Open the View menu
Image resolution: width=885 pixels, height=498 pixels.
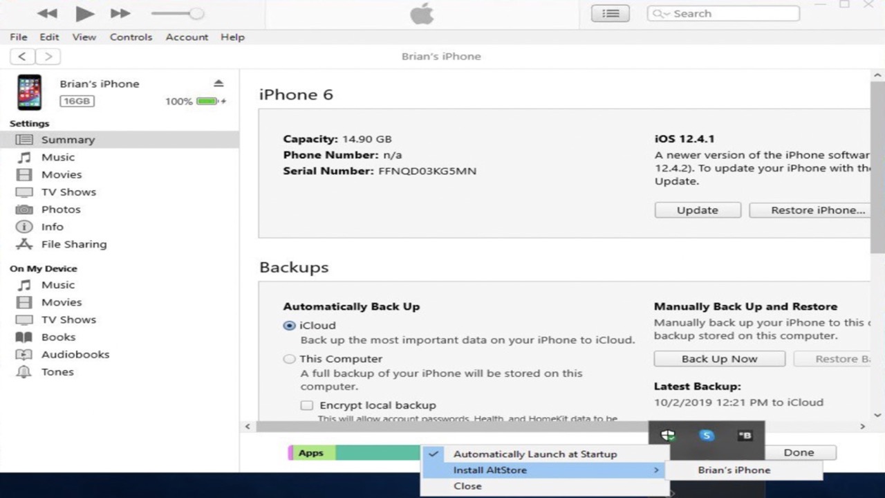(x=84, y=37)
